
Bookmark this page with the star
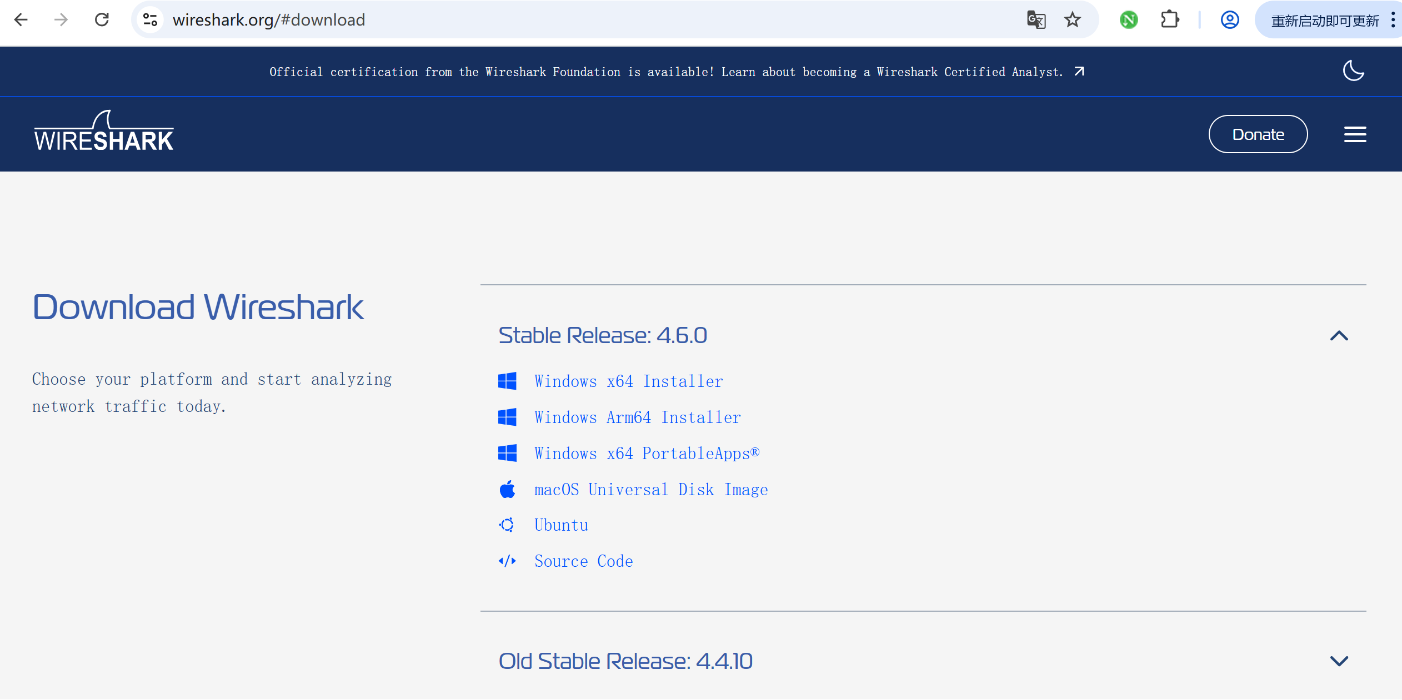pos(1073,20)
